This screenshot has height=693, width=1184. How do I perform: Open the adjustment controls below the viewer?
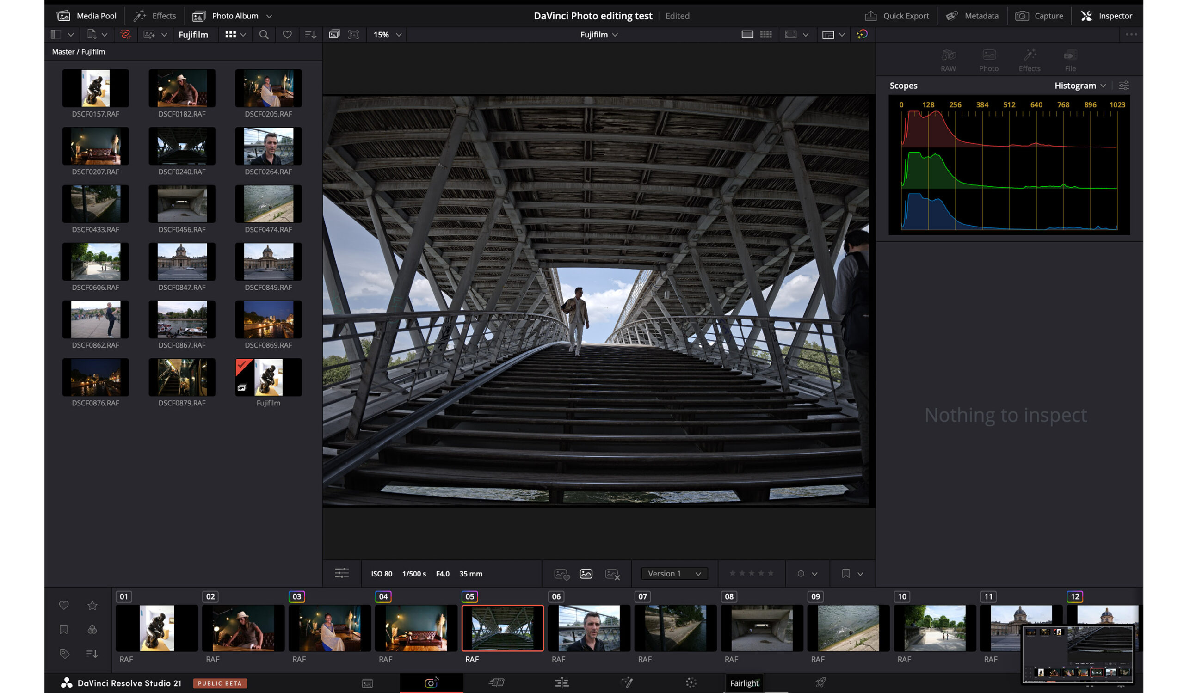tap(342, 573)
